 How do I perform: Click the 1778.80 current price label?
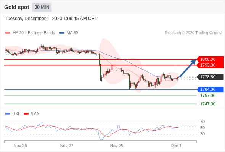[x=210, y=77]
